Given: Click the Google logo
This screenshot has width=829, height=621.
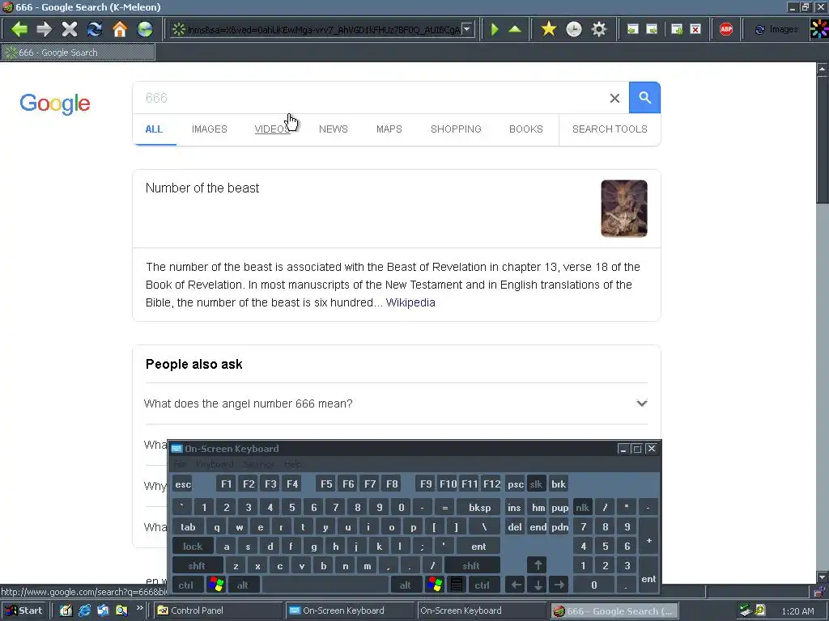Looking at the screenshot, I should [x=55, y=103].
